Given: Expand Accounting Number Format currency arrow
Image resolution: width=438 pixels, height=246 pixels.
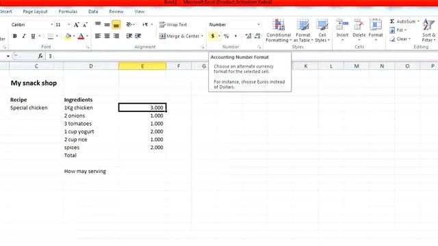Looking at the screenshot, I should [x=219, y=36].
